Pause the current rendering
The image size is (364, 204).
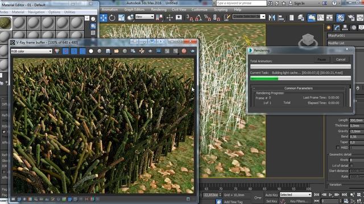point(322,59)
